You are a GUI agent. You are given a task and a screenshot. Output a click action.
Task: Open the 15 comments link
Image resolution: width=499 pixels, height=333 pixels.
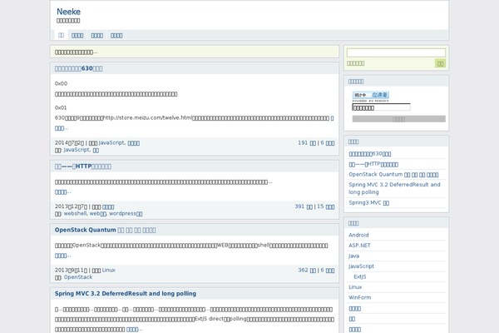tap(325, 206)
